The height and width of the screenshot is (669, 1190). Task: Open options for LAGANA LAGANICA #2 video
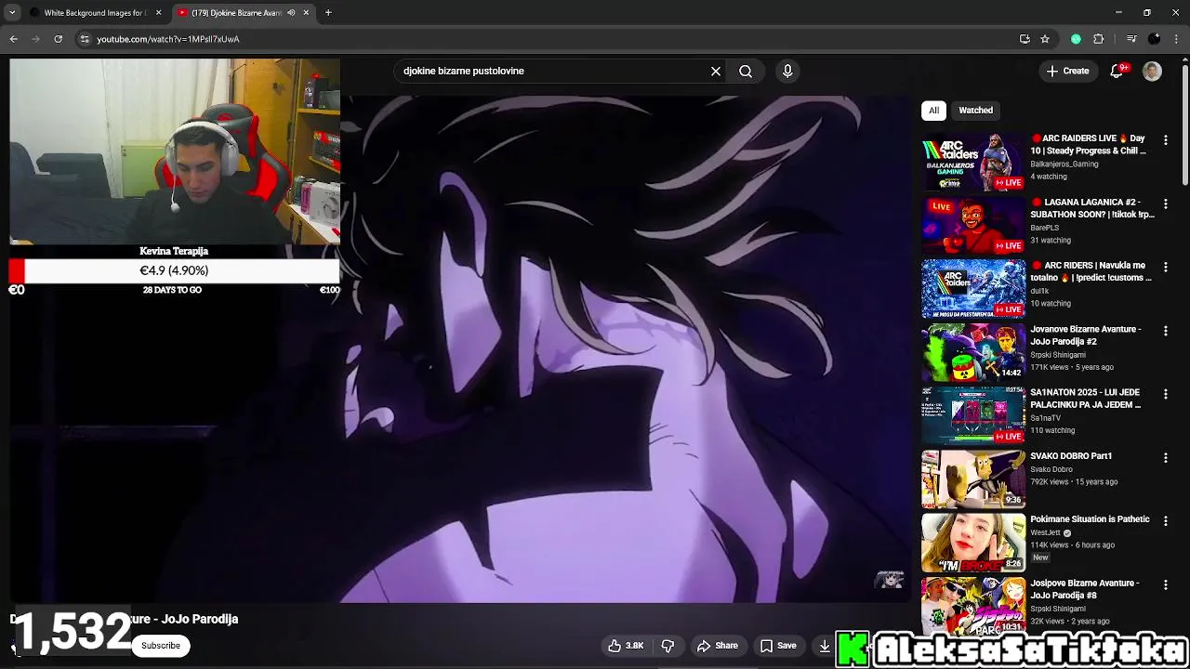click(1166, 203)
